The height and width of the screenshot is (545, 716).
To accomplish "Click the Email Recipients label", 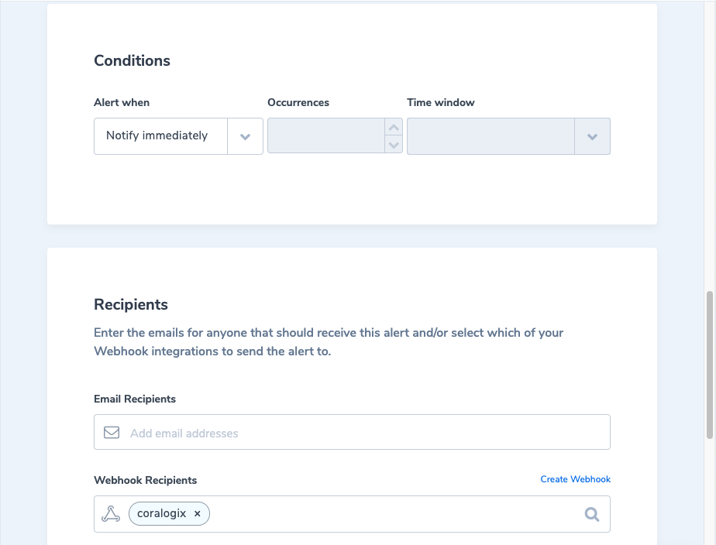I will pos(135,399).
